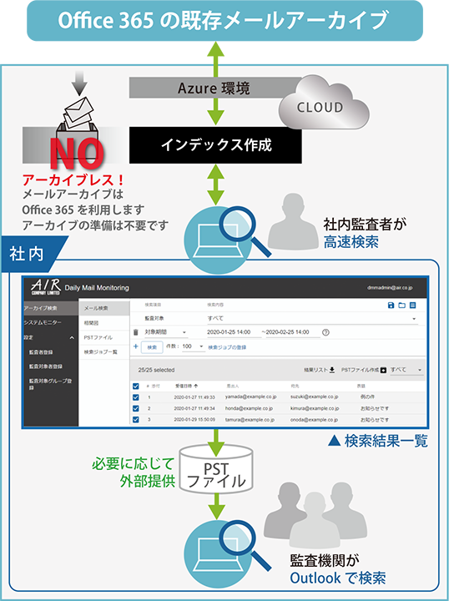
Task: Click recipient kimura@example.co.jp
Action: [315, 408]
